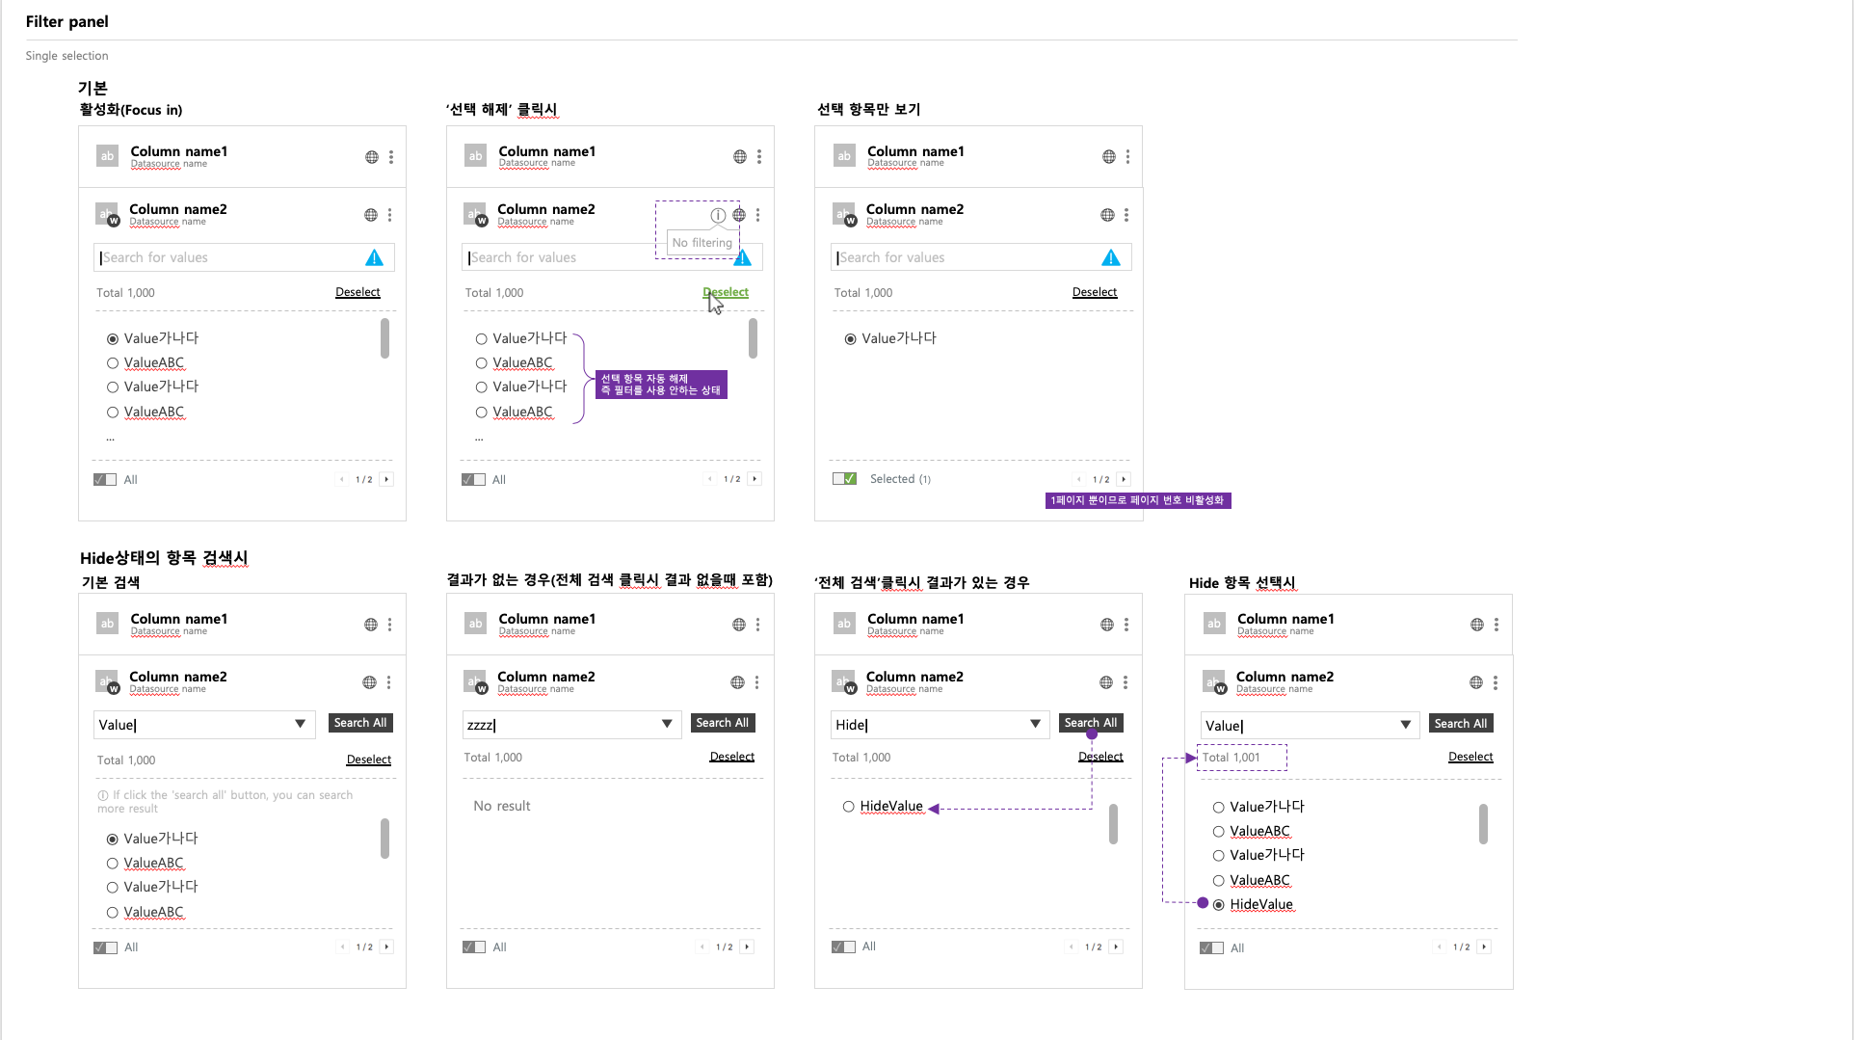The width and height of the screenshot is (1854, 1040).
Task: Click the warning triangle in 선택 항목만 보기 search field
Action: 1111,257
